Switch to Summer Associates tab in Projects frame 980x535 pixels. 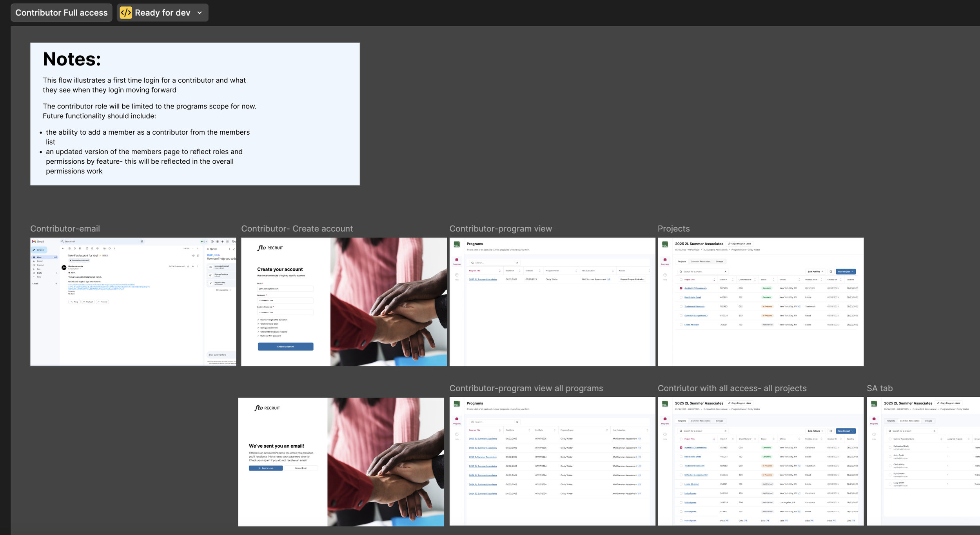click(x=701, y=261)
